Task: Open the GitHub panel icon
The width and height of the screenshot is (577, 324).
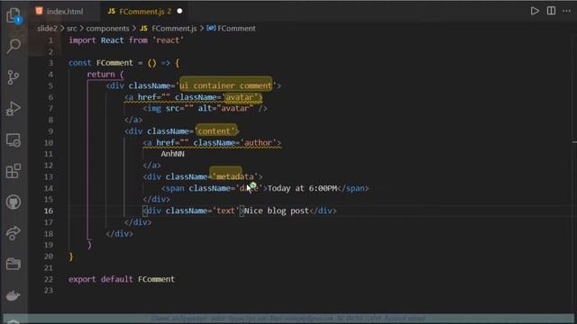Action: (14, 202)
